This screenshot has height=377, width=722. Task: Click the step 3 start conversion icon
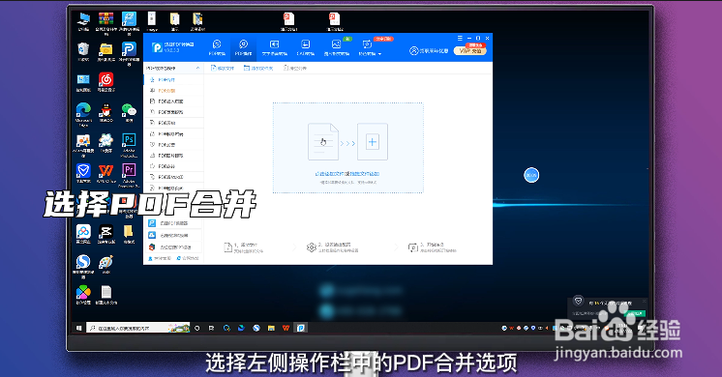pos(412,247)
